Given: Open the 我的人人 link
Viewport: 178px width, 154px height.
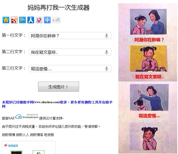Looking at the screenshot, I should click(23, 135).
